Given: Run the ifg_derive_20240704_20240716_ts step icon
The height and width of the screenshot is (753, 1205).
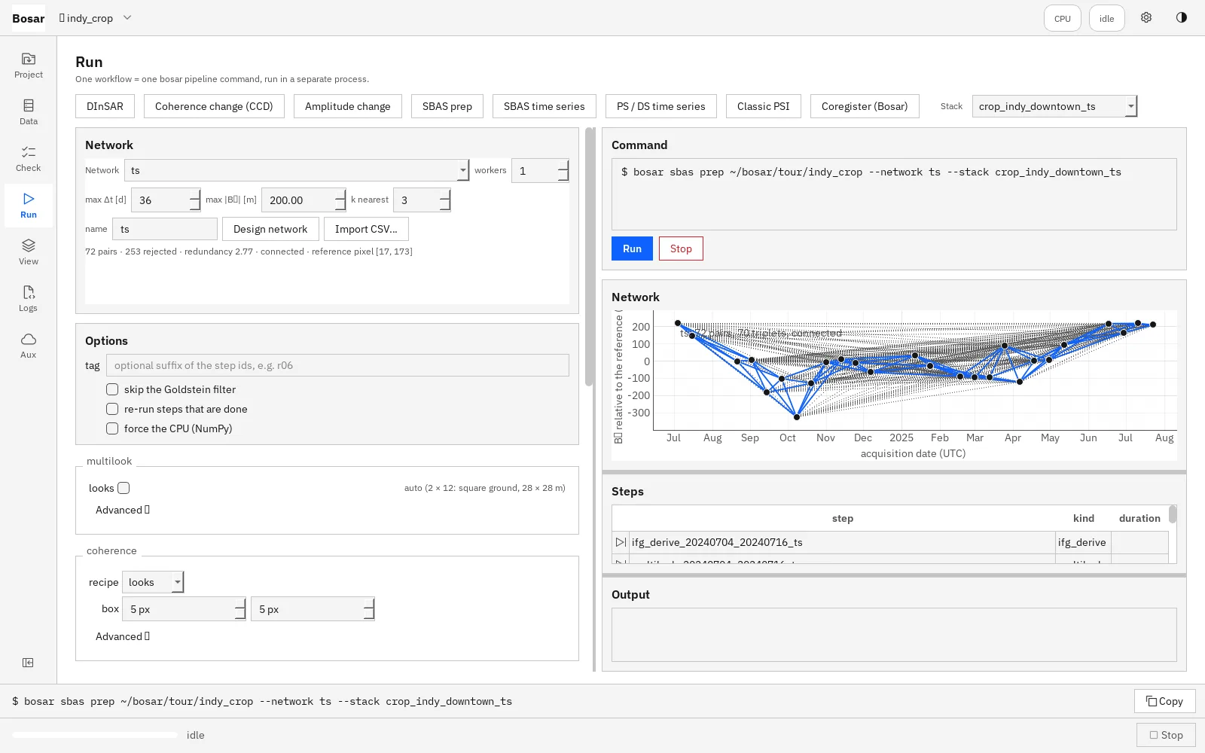Looking at the screenshot, I should point(621,542).
